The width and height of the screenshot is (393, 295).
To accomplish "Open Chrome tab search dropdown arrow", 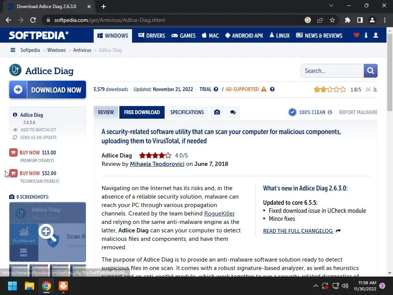I will coord(331,5).
